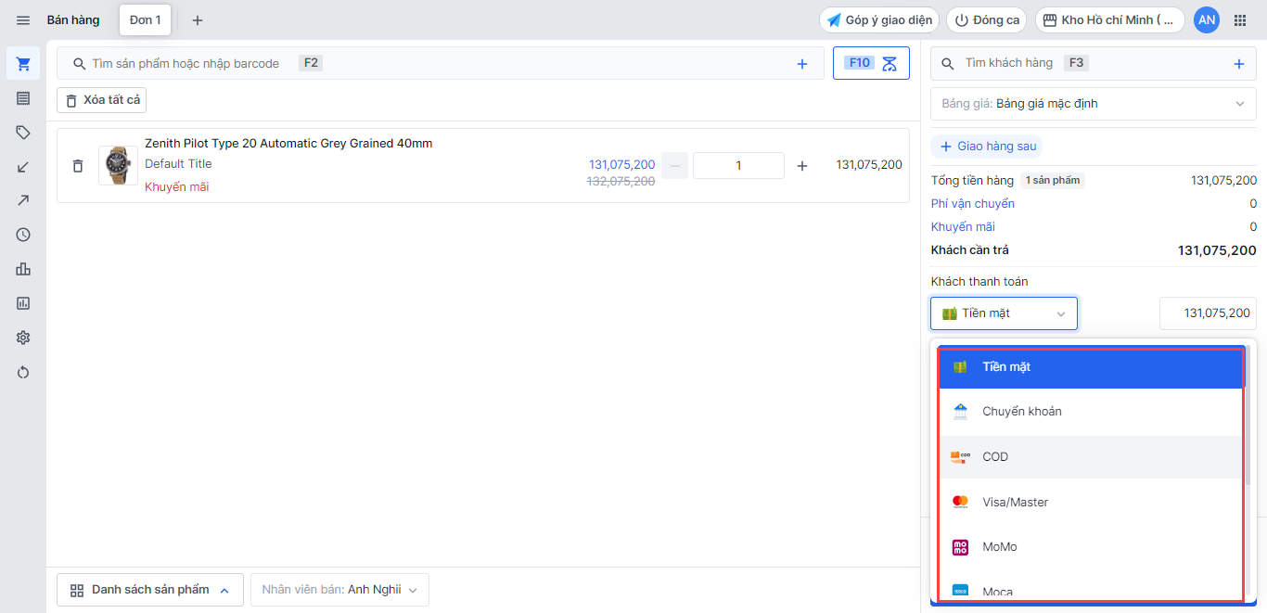Select Visa/Master payment option
Screen dimensions: 1267x613
tap(1091, 502)
